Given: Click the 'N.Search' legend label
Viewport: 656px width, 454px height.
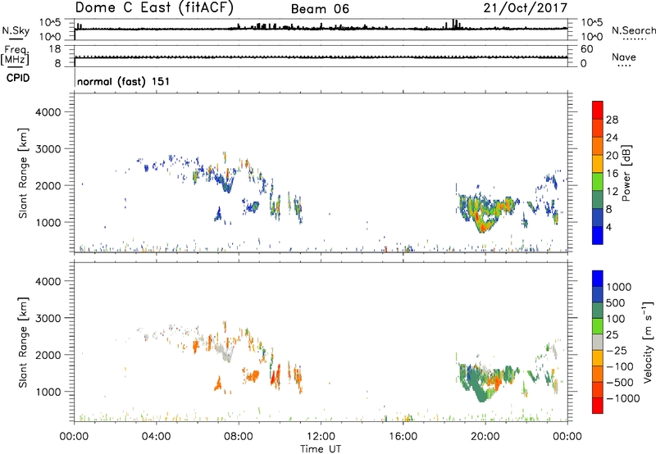Looking at the screenshot, I should click(633, 30).
